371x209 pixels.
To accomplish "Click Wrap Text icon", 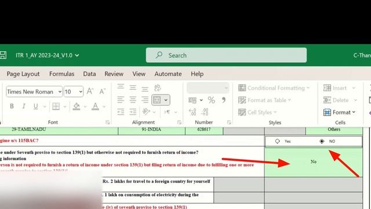I will (157, 88).
